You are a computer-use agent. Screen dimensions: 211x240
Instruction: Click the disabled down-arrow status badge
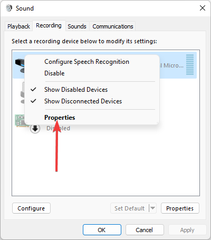click(x=35, y=129)
